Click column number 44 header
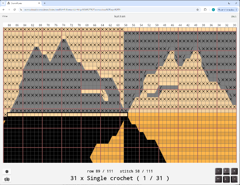Screen dimensions: 240x185 pos(180,25)
